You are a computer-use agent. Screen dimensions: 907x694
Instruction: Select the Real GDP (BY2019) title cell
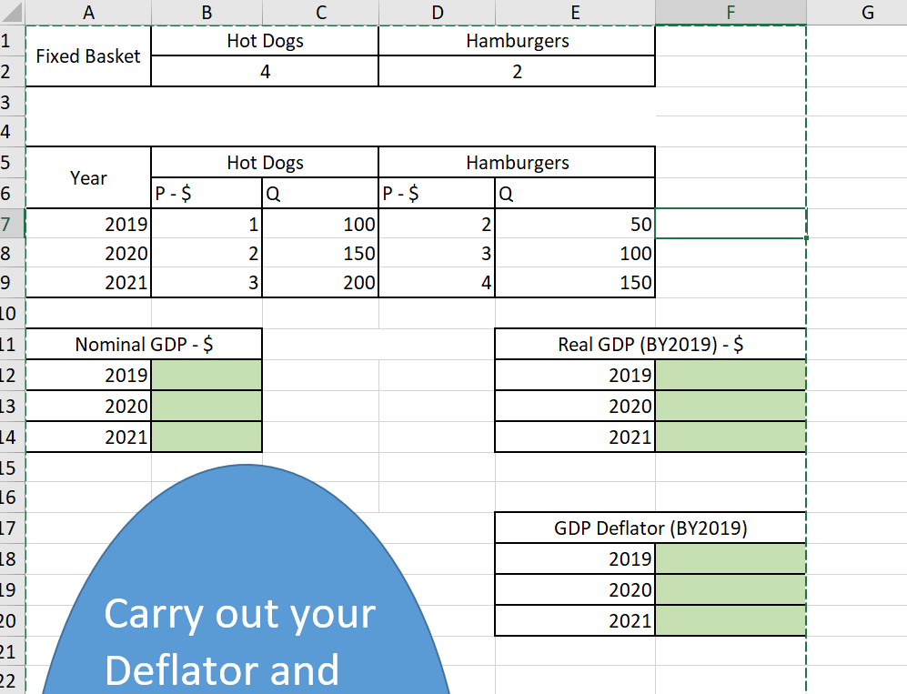coord(650,343)
